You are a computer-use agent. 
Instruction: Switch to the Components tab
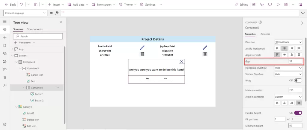[x=34, y=29]
